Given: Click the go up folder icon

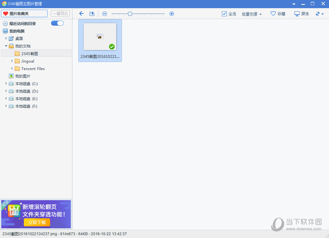Looking at the screenshot, I should pos(92,14).
